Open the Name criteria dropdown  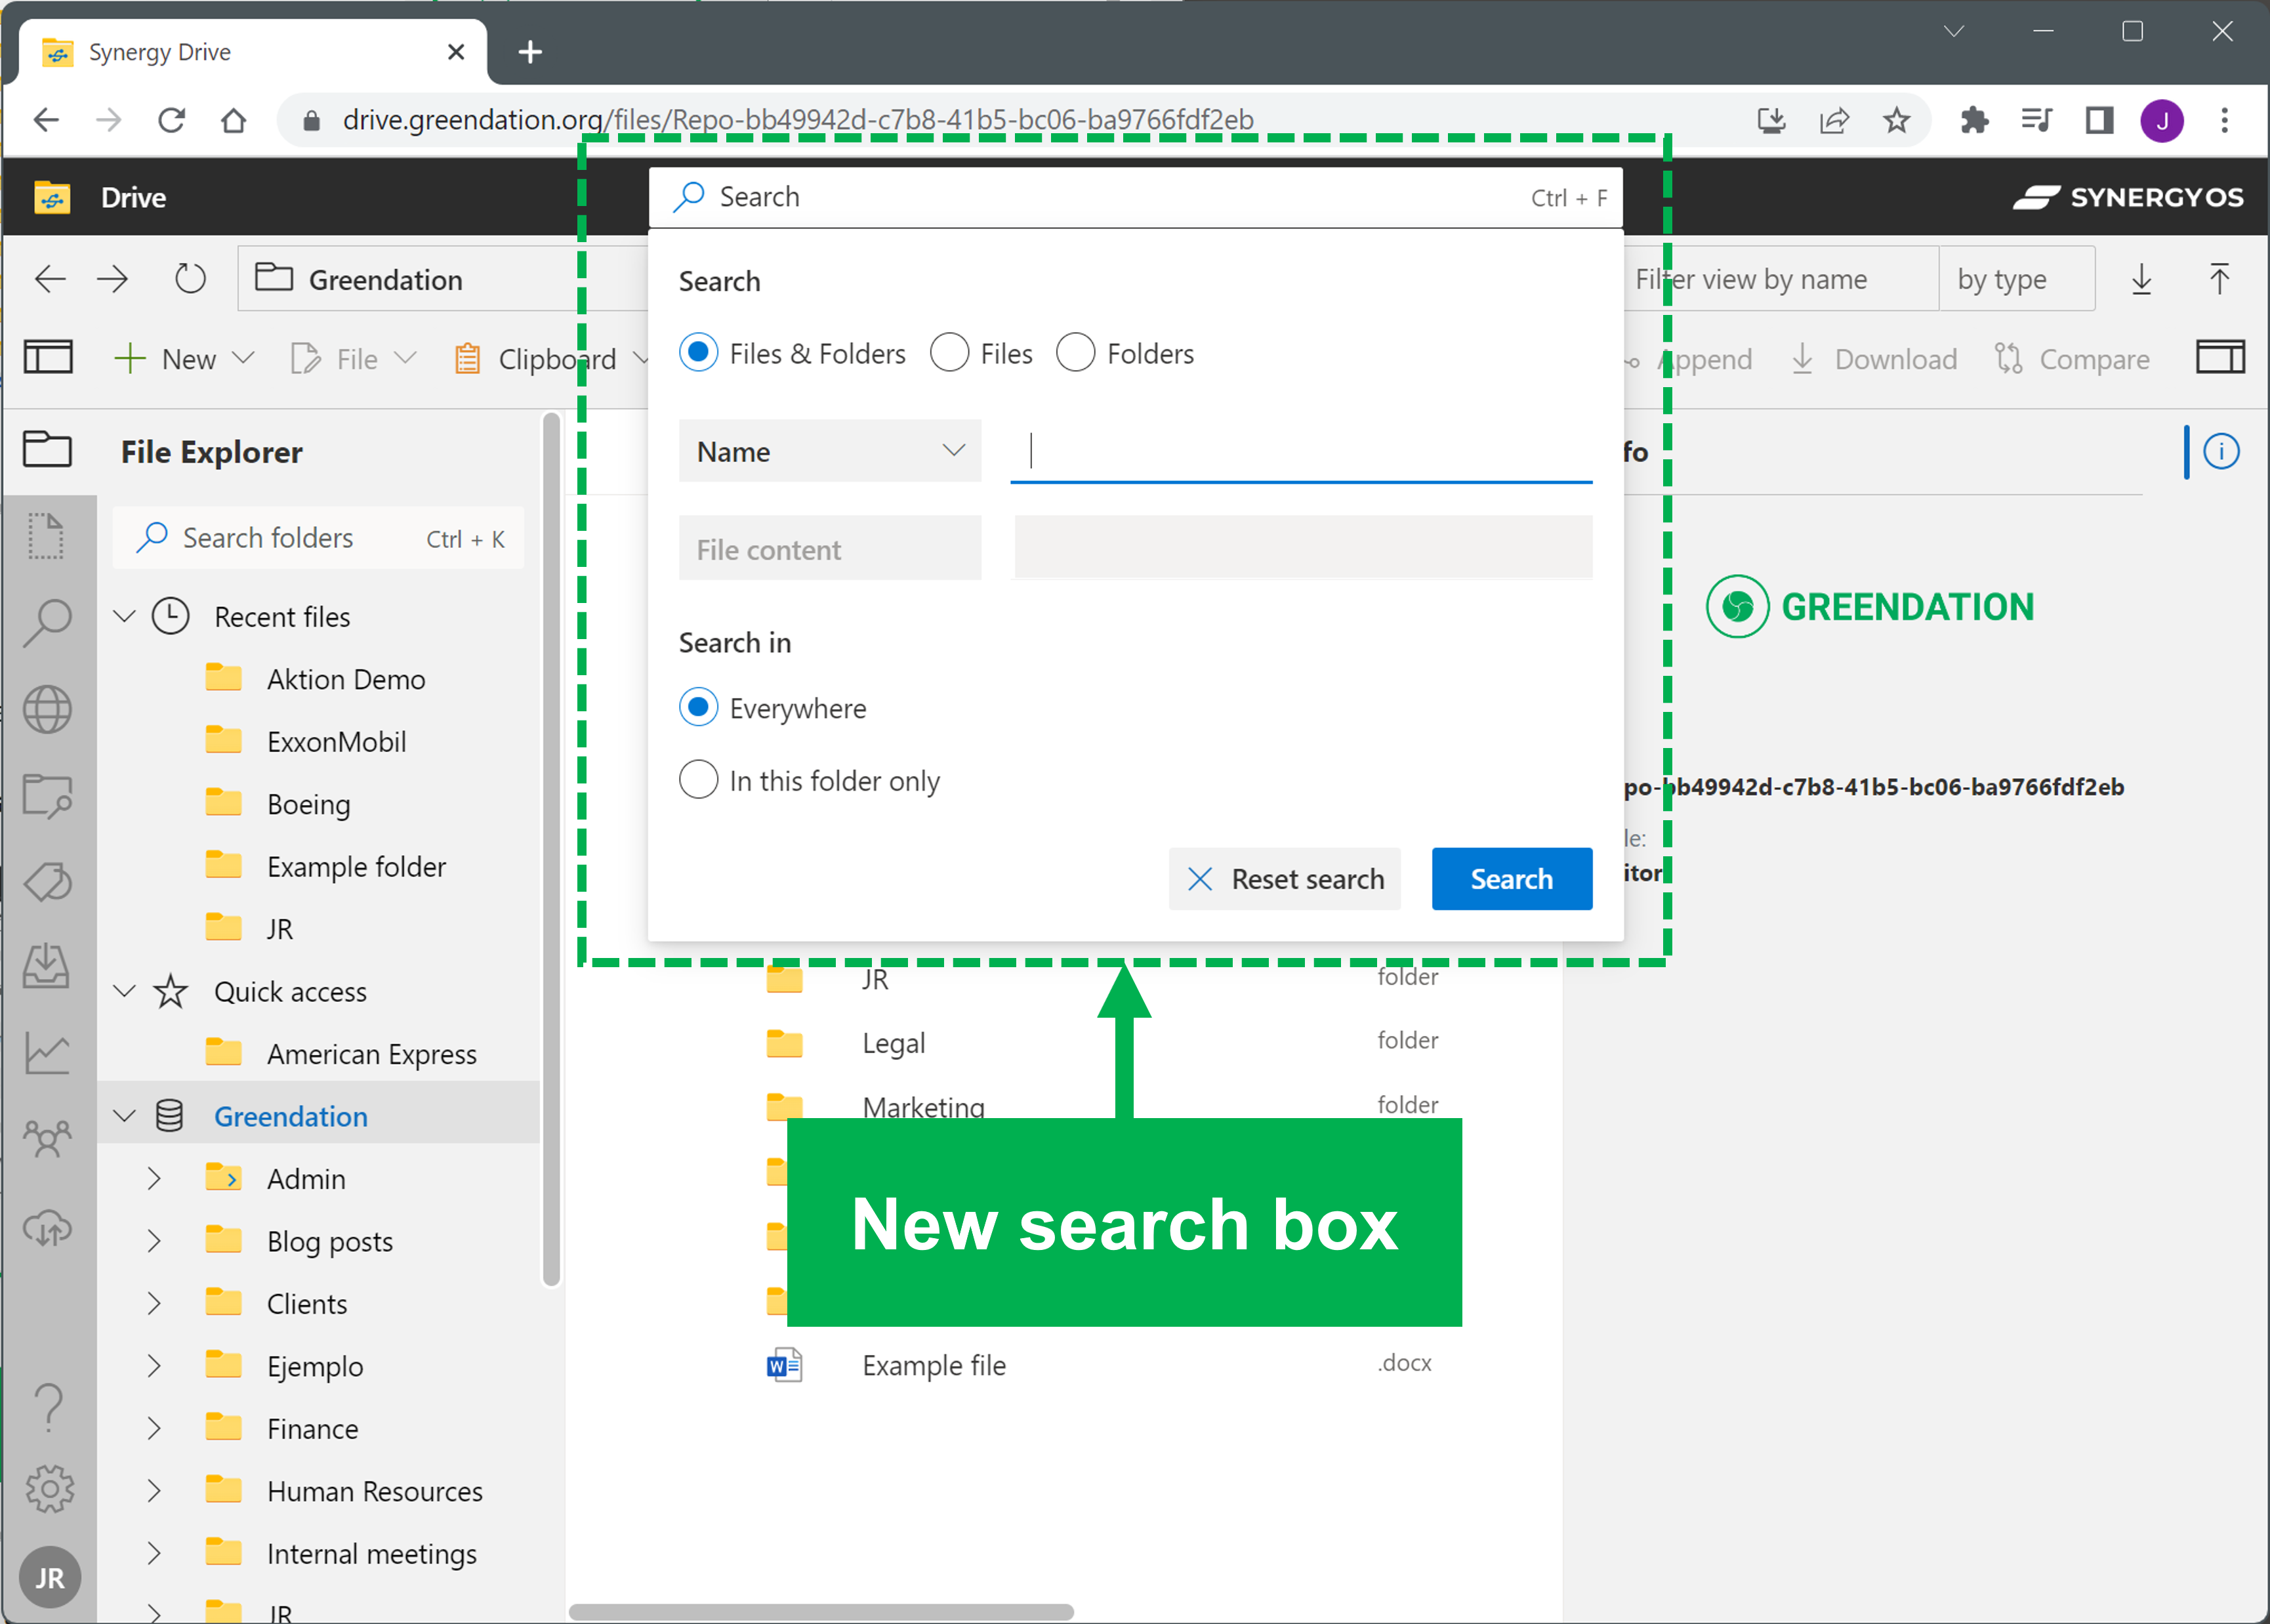pos(830,451)
